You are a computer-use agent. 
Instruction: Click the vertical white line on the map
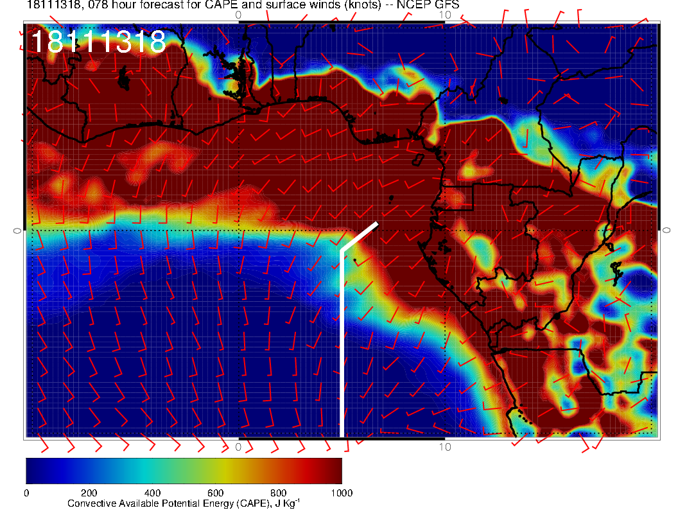pyautogui.click(x=342, y=347)
